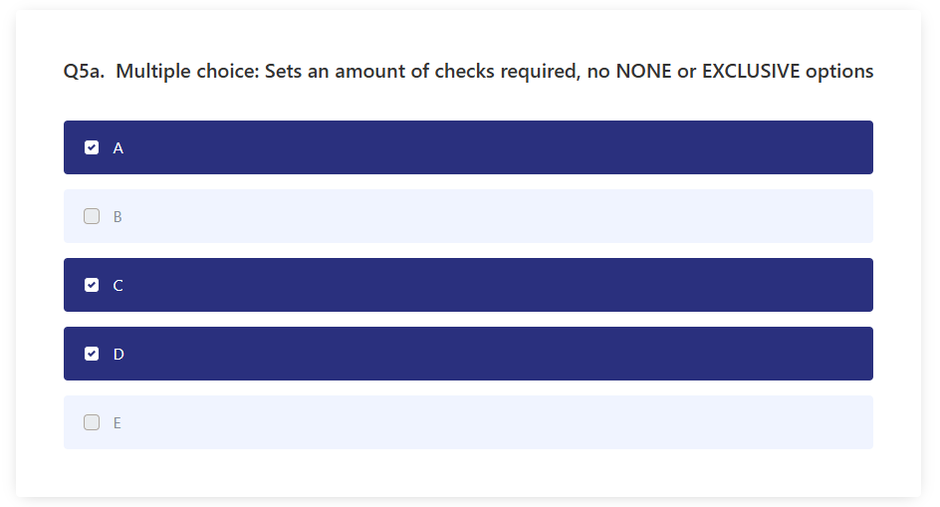Viewport: 940px width, 507px height.
Task: Uncheck the checkbox for option A
Action: 92,147
